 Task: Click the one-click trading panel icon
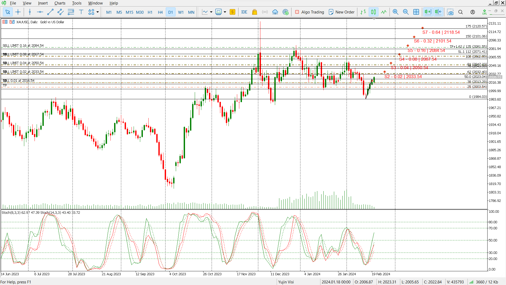click(5, 22)
